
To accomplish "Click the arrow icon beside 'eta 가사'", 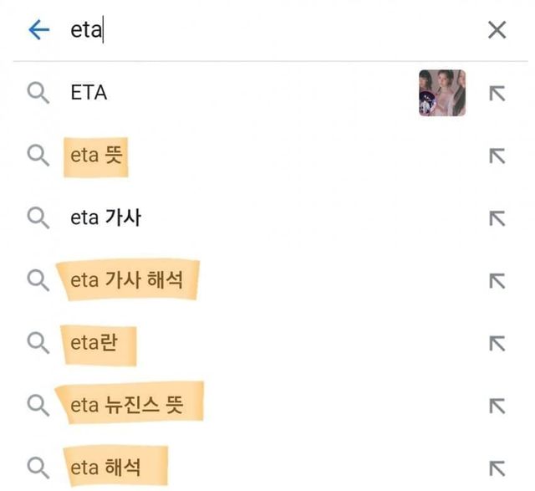I will click(497, 218).
